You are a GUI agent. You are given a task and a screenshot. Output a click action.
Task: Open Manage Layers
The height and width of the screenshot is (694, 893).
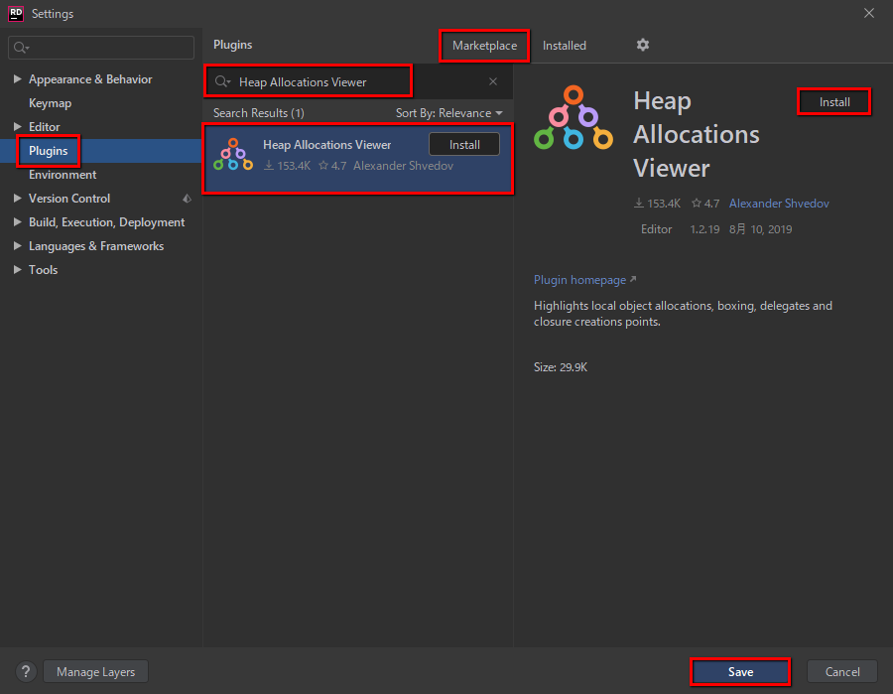click(95, 671)
